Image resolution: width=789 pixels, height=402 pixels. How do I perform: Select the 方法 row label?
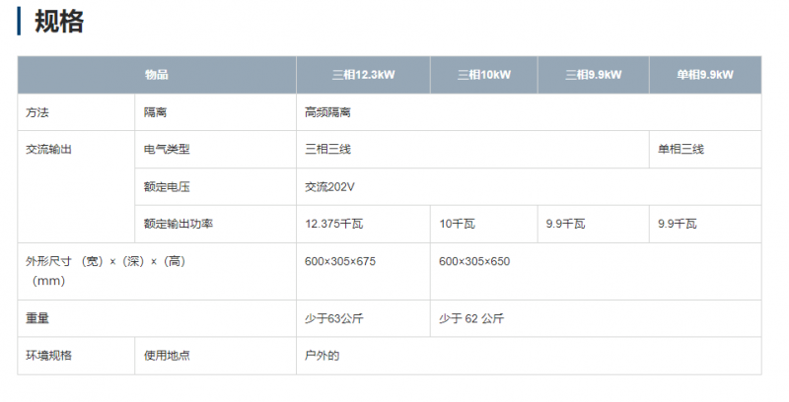(37, 112)
